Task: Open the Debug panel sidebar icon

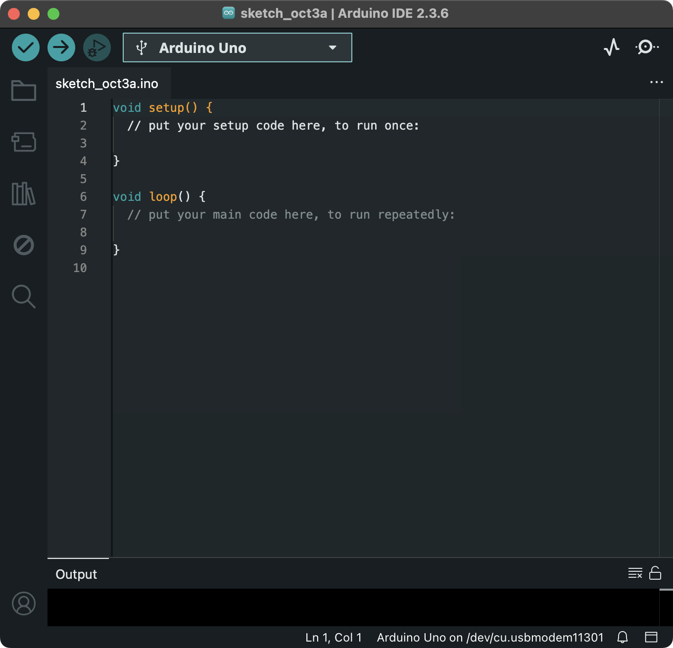Action: click(x=24, y=245)
